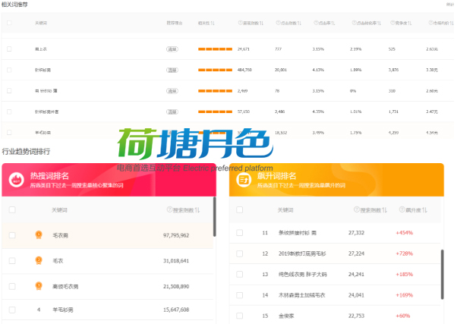Click the 推荐理由 column header
Screen dimensions: 457x324
pos(175,23)
